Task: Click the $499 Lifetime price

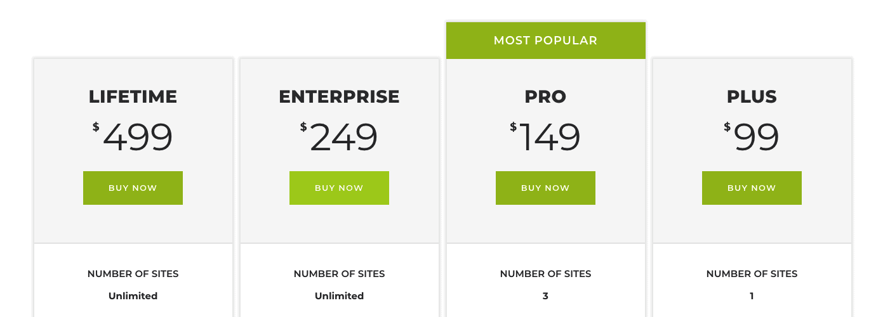Action: click(133, 137)
